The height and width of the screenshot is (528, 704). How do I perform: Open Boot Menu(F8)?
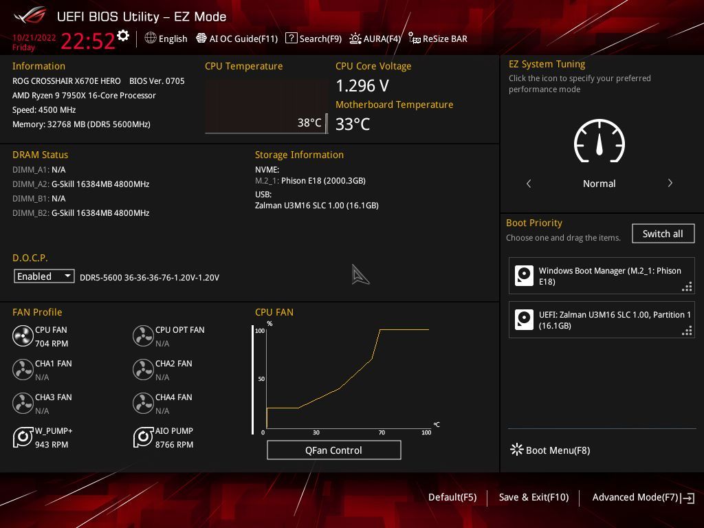pos(550,450)
